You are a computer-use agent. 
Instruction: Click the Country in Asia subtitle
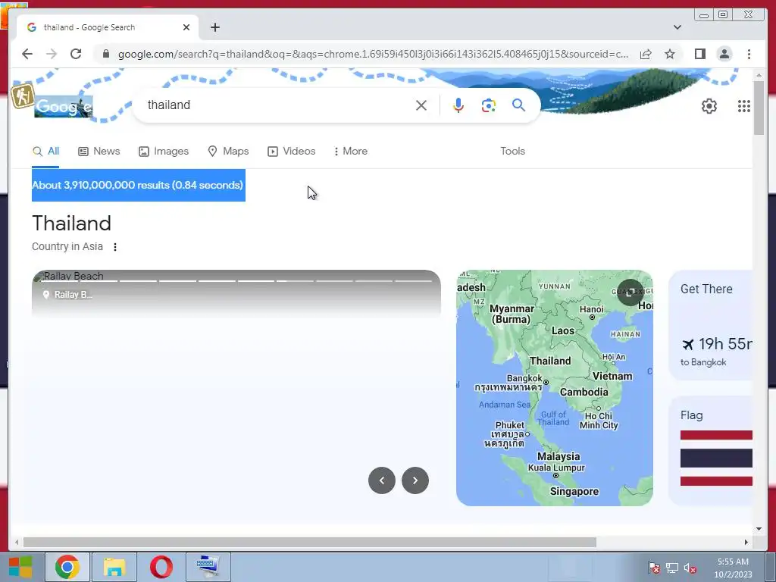[x=67, y=246]
